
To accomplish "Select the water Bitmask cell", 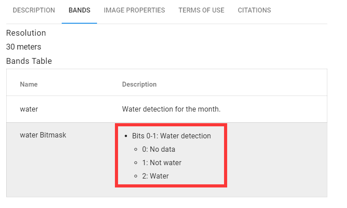I will [x=43, y=135].
